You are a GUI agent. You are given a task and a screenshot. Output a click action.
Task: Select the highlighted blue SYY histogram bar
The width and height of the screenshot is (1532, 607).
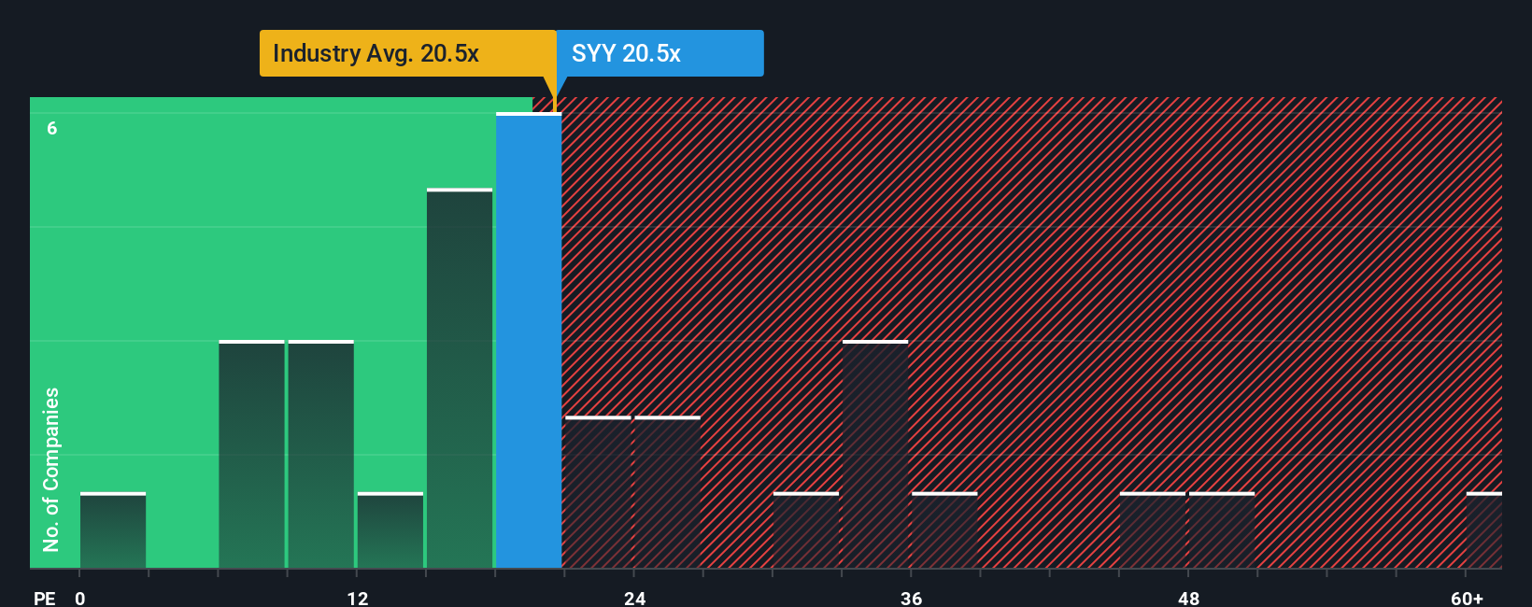(529, 340)
